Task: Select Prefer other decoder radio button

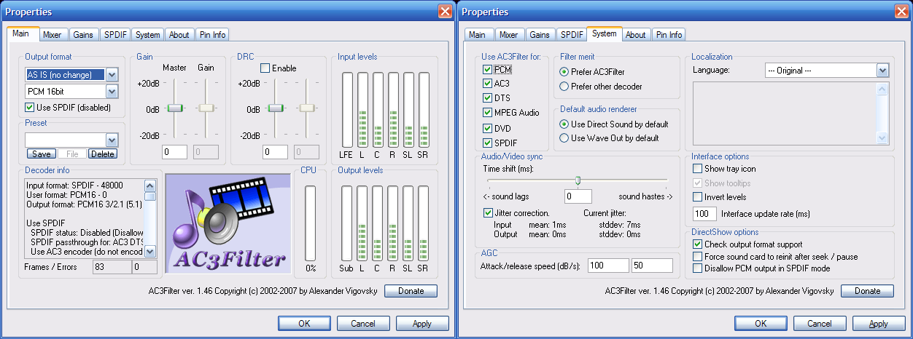Action: [x=564, y=87]
